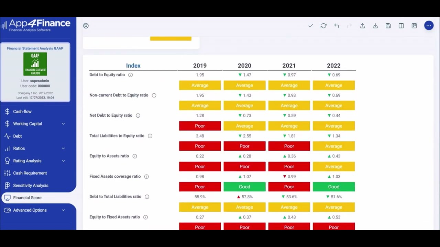440x247 pixels.
Task: Show info for Net Debt to Equity ratio
Action: [x=138, y=116]
